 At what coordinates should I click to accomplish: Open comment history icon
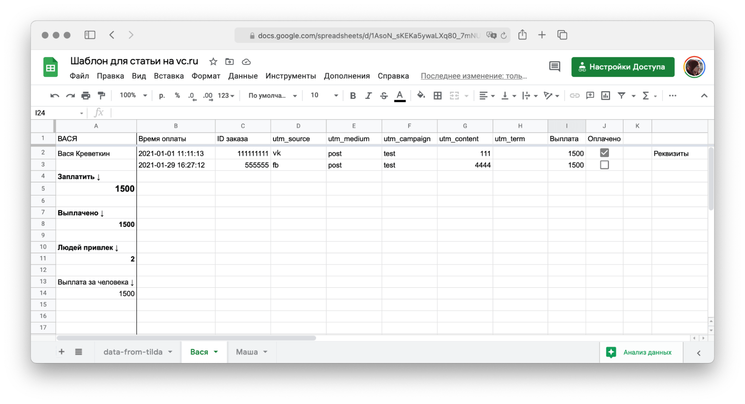(555, 67)
